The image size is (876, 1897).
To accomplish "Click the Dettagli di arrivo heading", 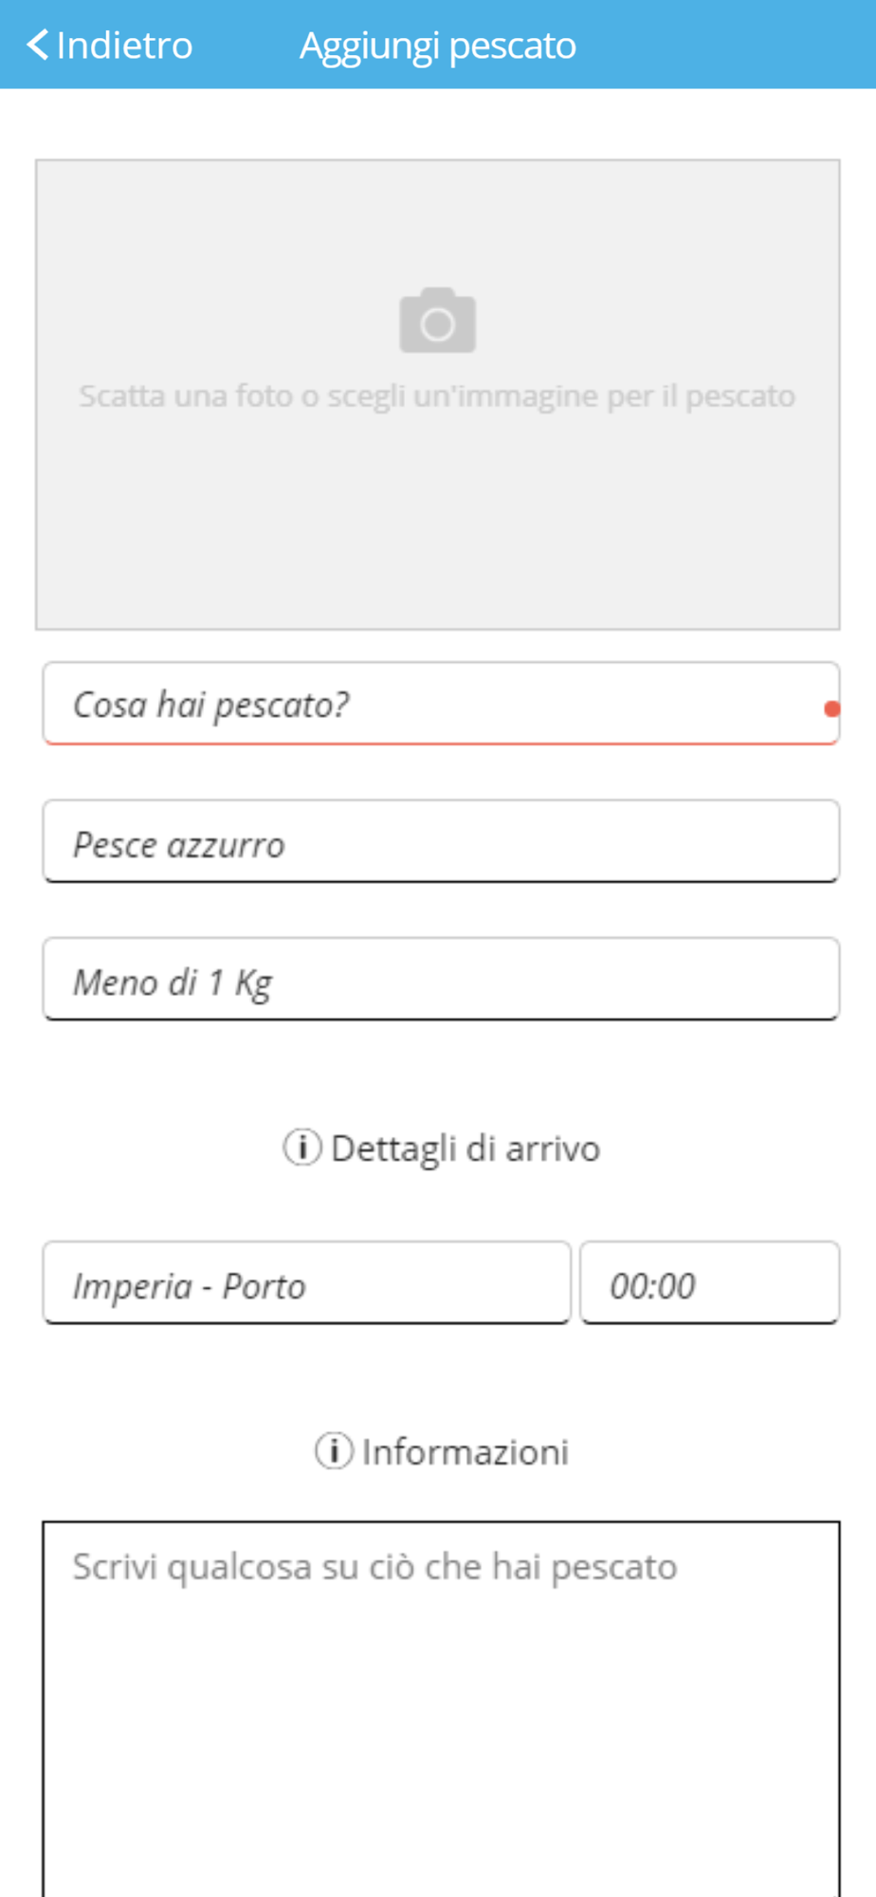I will (x=465, y=1149).
